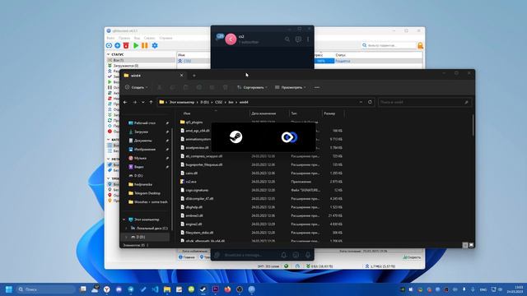The height and width of the screenshot is (296, 527).
Task: Click Explorer search field
Action: click(x=424, y=102)
